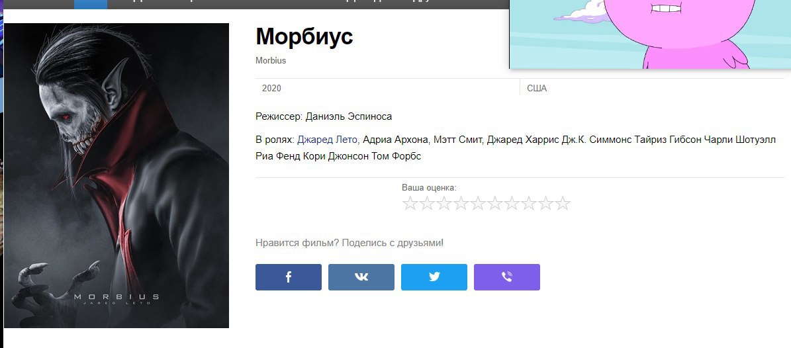Select the Нравится фильм? Поделись с друзьями! text

tap(349, 243)
